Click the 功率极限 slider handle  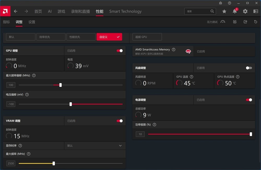click(251, 134)
